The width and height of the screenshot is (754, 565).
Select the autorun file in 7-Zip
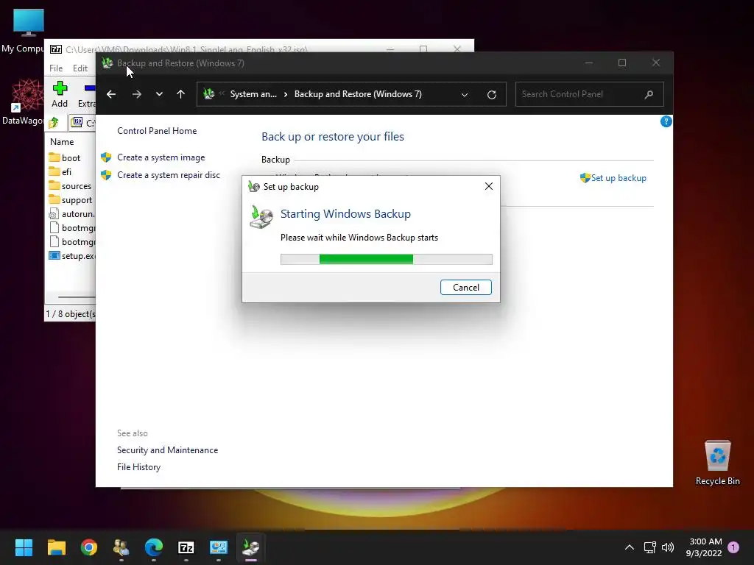(77, 214)
